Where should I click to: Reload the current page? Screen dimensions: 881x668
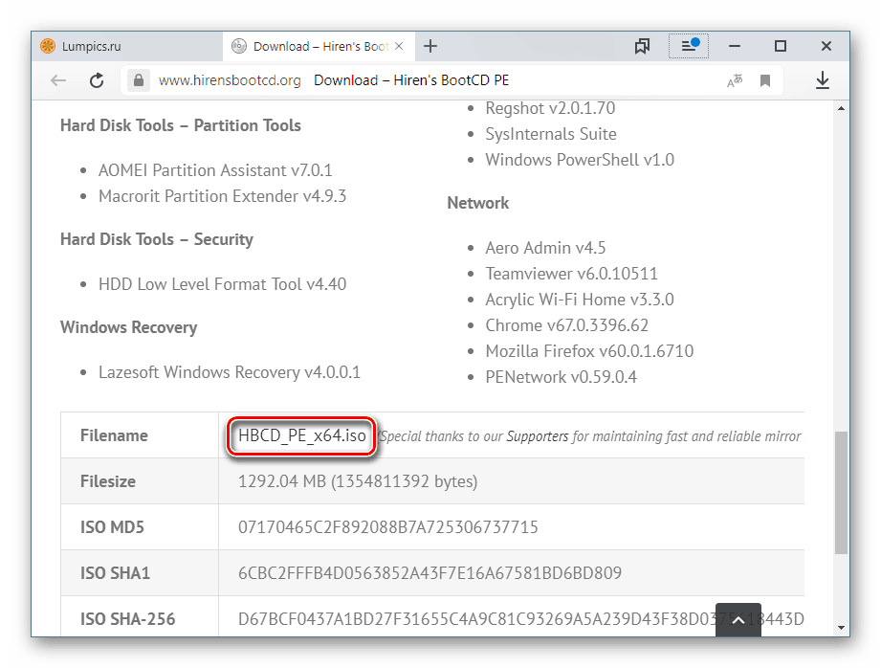97,81
